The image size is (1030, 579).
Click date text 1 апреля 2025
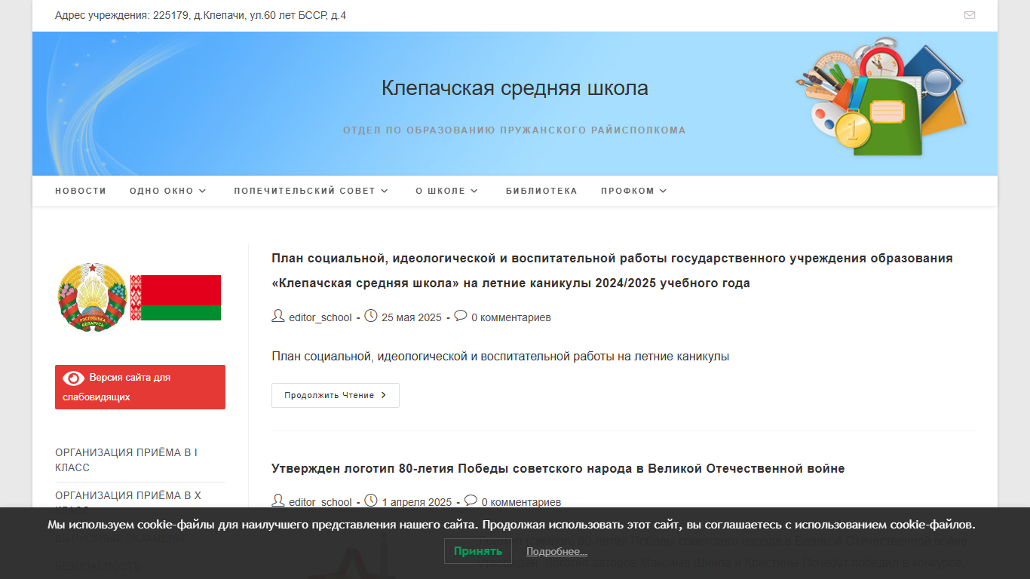(x=417, y=502)
